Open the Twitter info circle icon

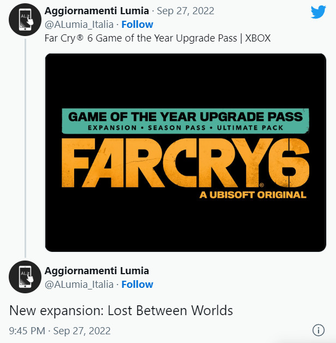(x=318, y=330)
